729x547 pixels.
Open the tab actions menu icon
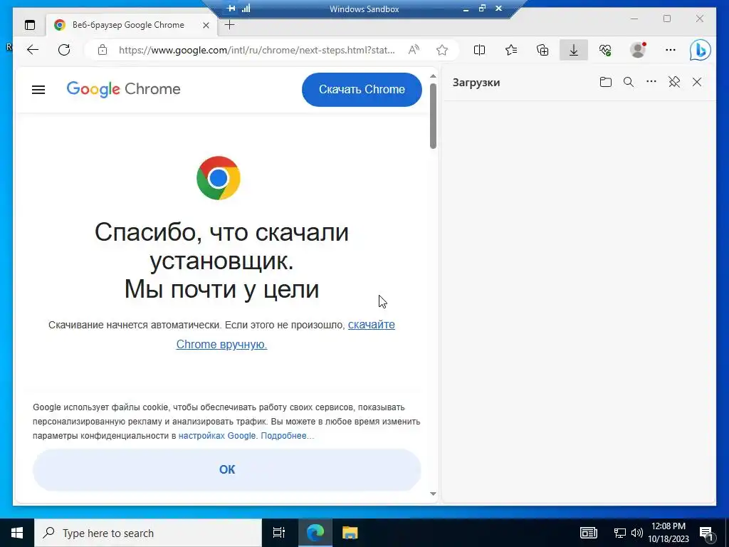pos(30,25)
